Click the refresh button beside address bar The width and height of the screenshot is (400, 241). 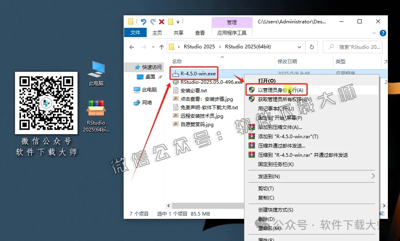312,47
